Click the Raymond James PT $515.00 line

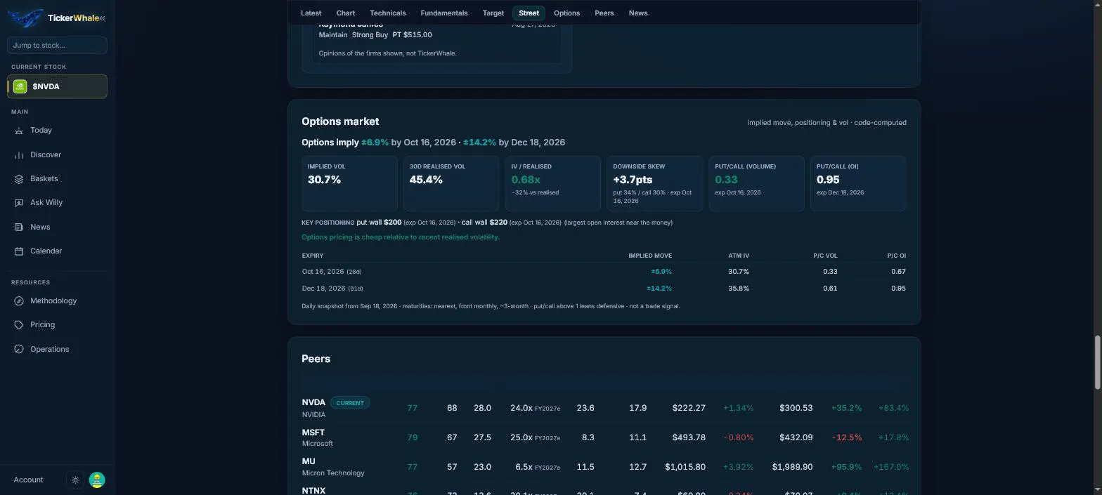375,35
